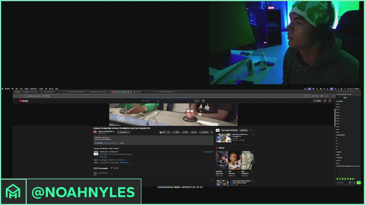This screenshot has height=205, width=365.
Task: Open the Bookmarks menu
Action: [34, 89]
